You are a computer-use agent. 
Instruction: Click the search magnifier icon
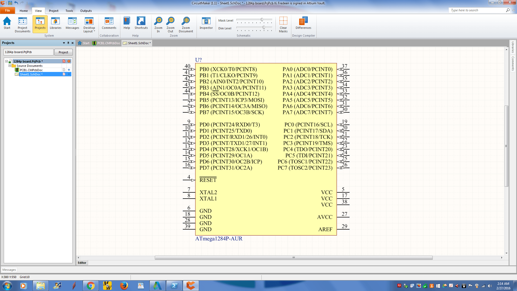pyautogui.click(x=508, y=10)
